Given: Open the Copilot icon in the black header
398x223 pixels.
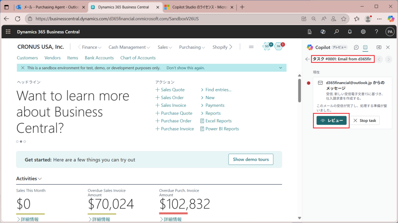Looking at the screenshot, I should coord(323,32).
